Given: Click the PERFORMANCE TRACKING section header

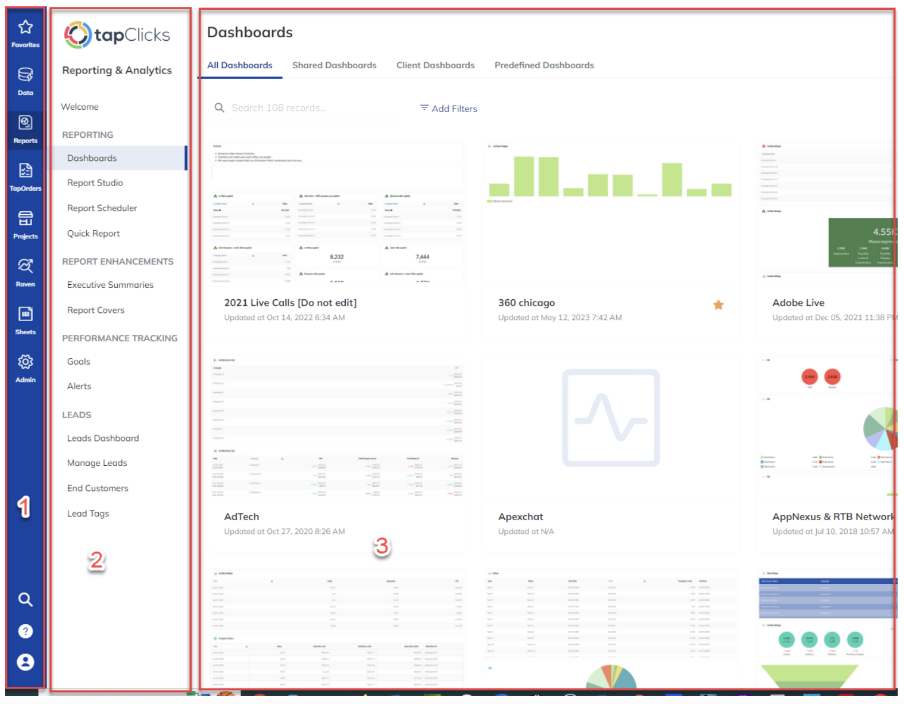Looking at the screenshot, I should (119, 338).
